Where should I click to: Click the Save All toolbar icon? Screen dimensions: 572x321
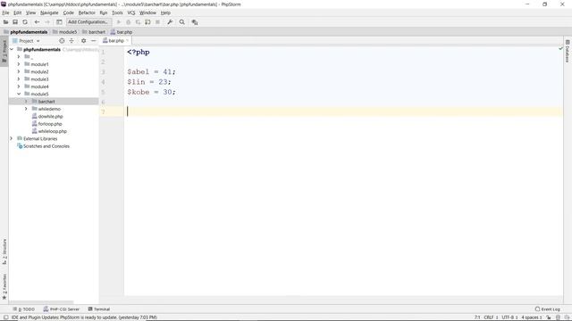click(15, 22)
